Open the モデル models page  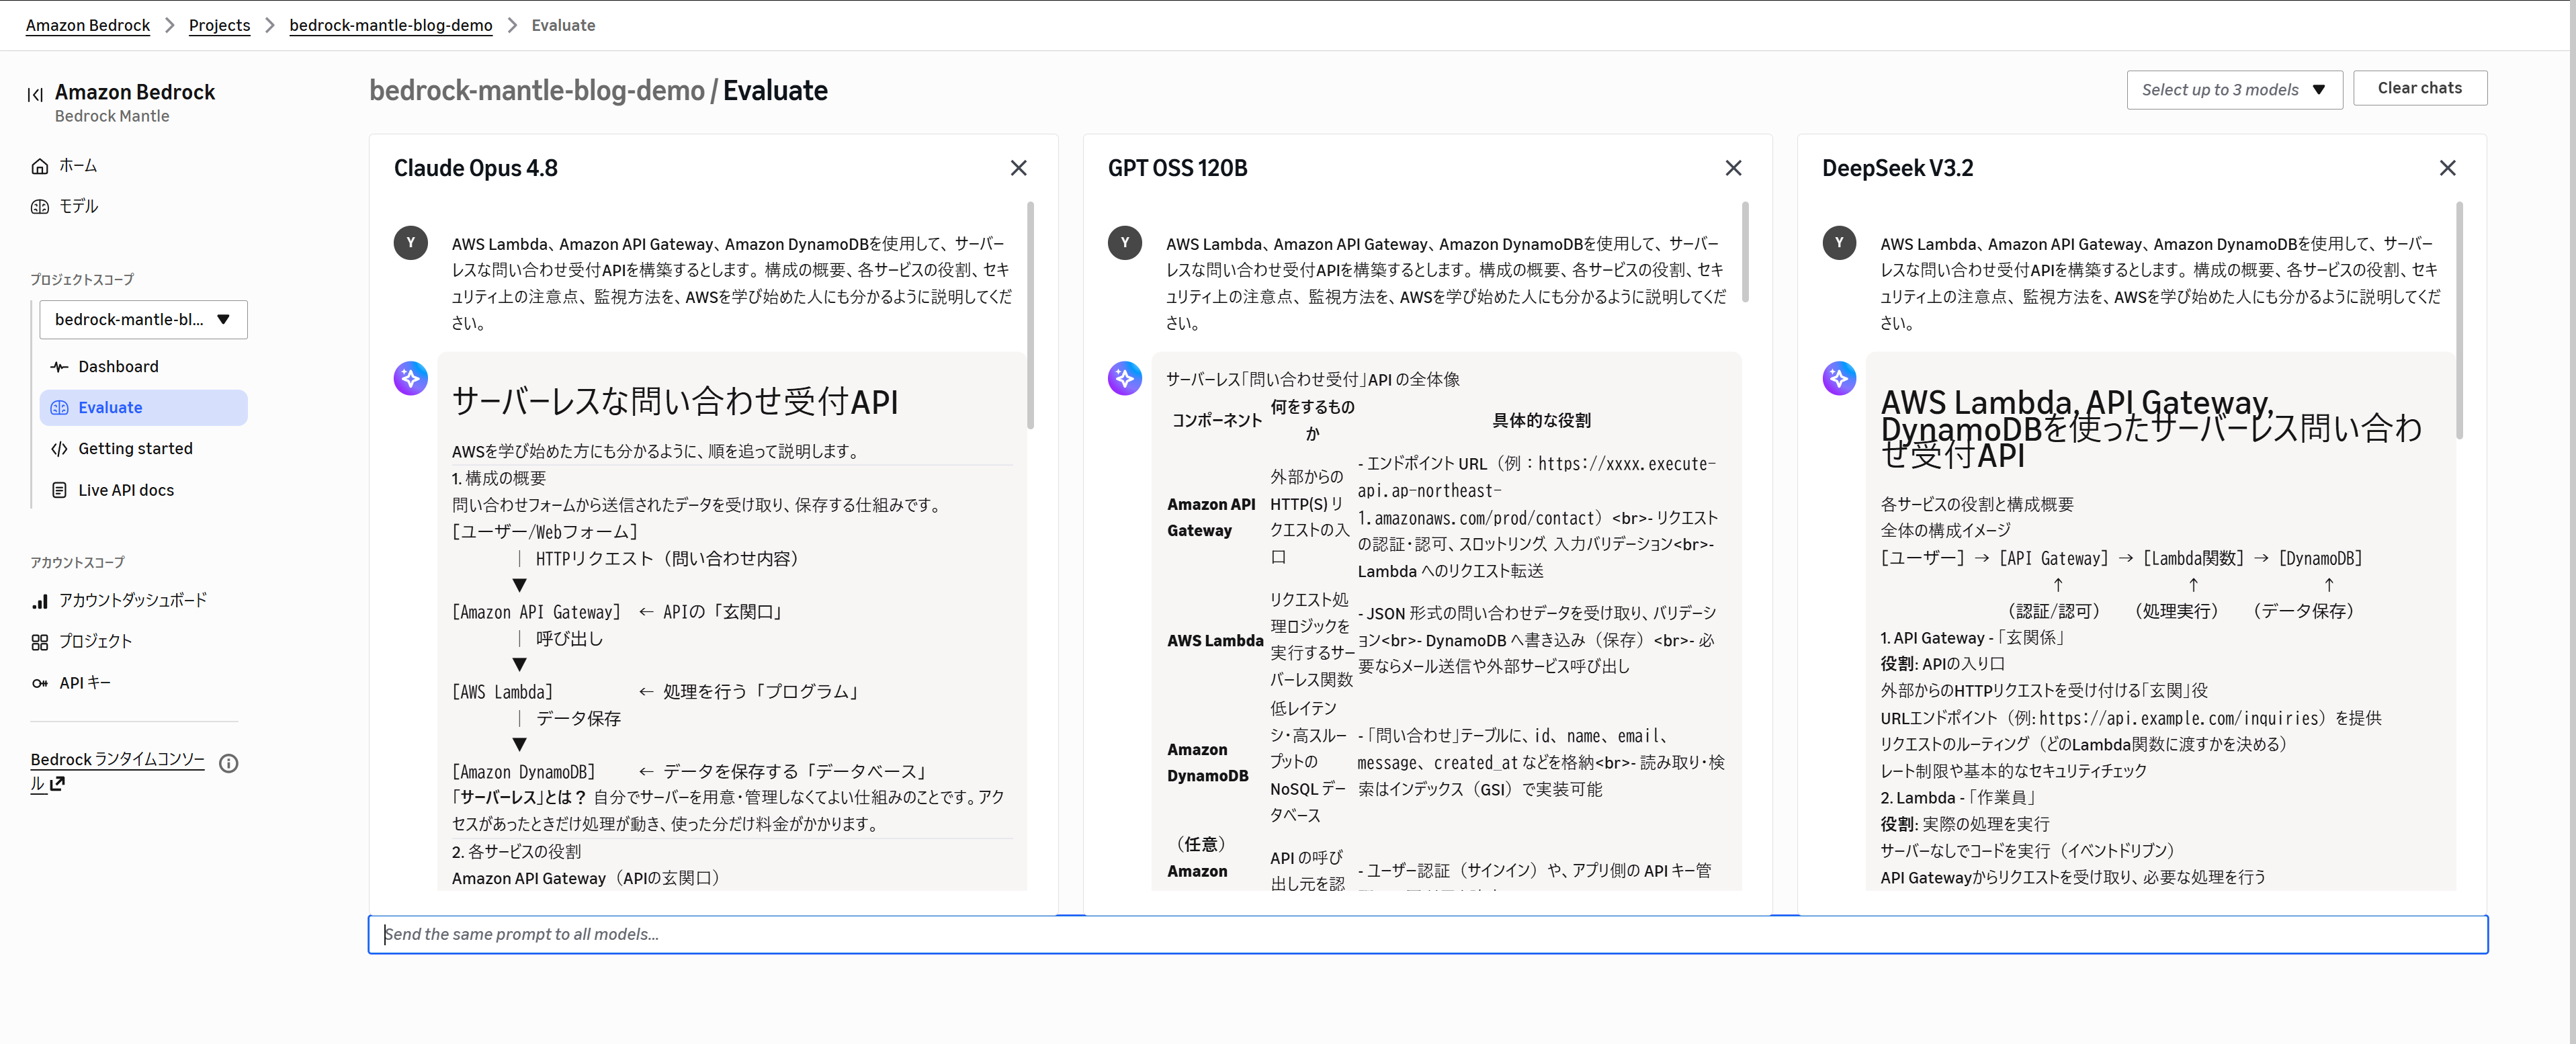point(78,206)
